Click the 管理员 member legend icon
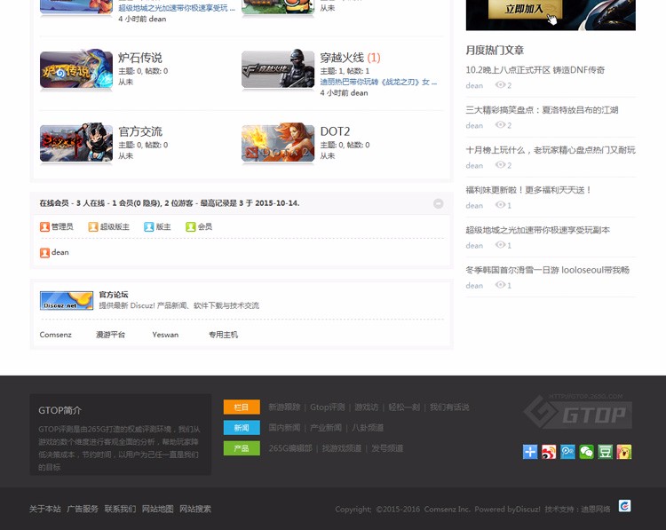The width and height of the screenshot is (666, 530). (44, 226)
